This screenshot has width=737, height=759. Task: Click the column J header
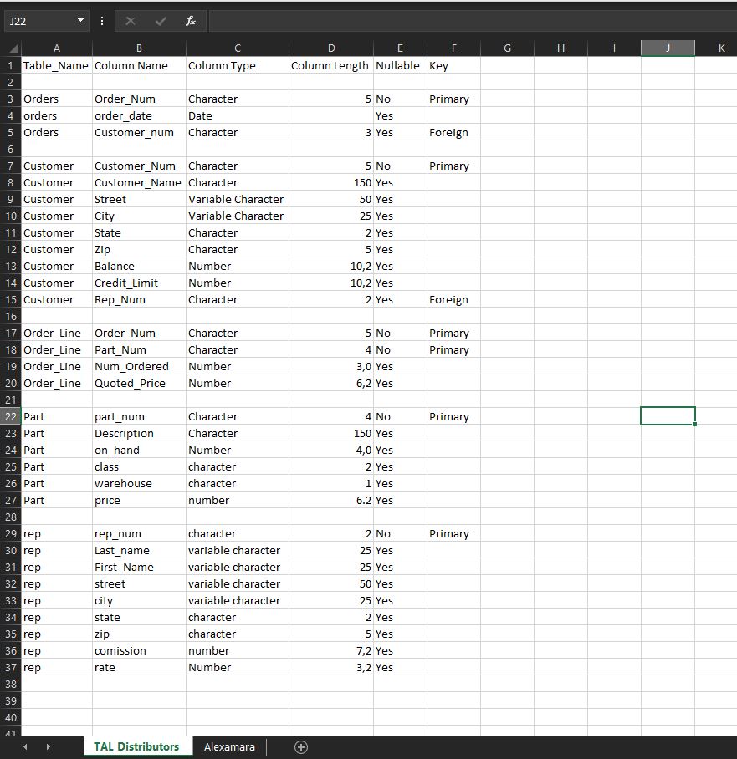pos(667,48)
